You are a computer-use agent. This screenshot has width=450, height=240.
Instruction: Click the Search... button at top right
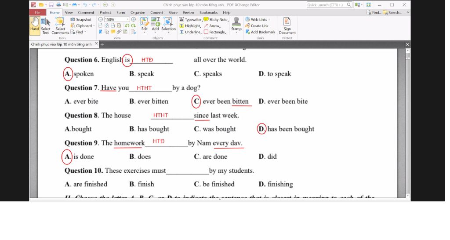[392, 13]
